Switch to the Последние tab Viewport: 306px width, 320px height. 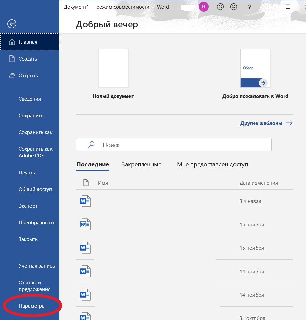tap(93, 164)
